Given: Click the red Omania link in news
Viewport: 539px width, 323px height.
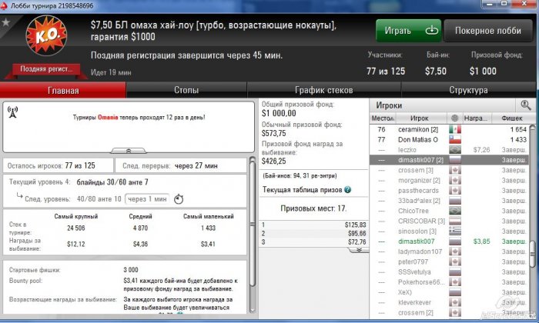Looking at the screenshot, I should tap(108, 118).
